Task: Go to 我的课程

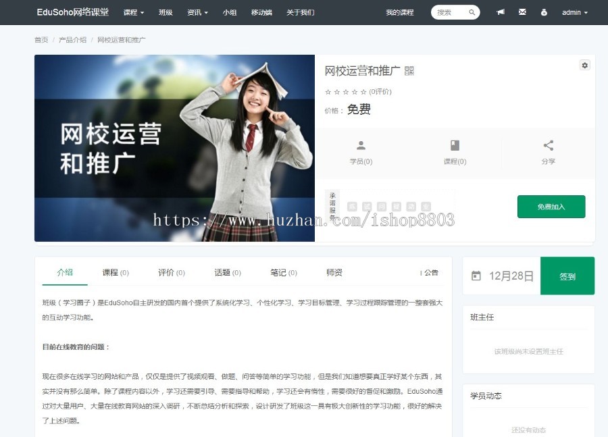Action: (400, 12)
